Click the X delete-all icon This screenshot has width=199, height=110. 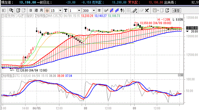[147, 10]
